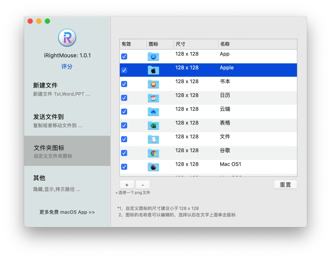Uncheck the 谷歌 row checkbox

[124, 153]
